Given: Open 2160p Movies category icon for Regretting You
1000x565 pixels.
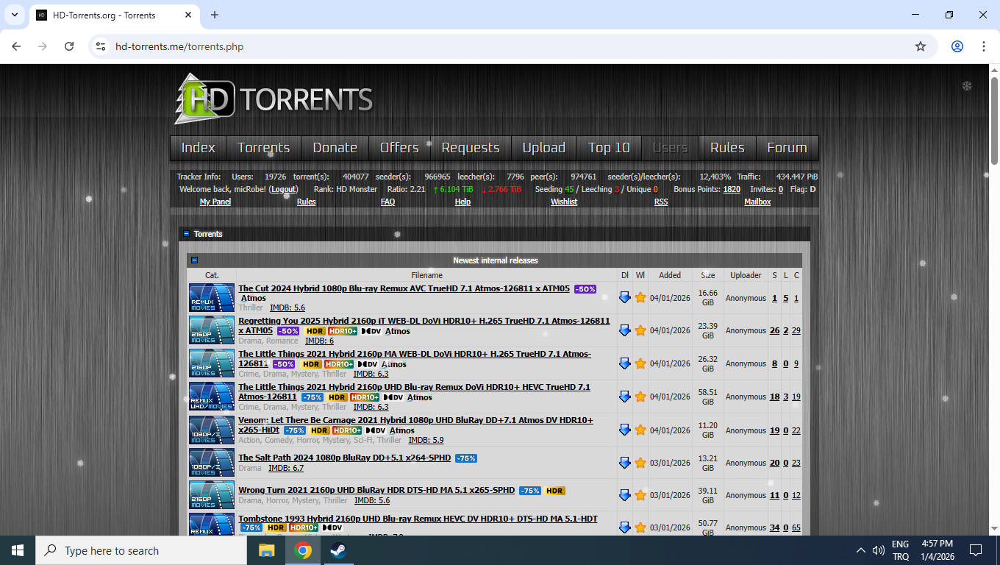Looking at the screenshot, I should [x=212, y=330].
